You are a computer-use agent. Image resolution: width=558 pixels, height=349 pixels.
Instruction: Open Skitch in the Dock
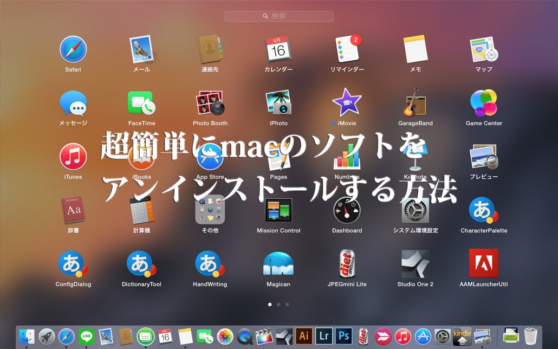383,336
